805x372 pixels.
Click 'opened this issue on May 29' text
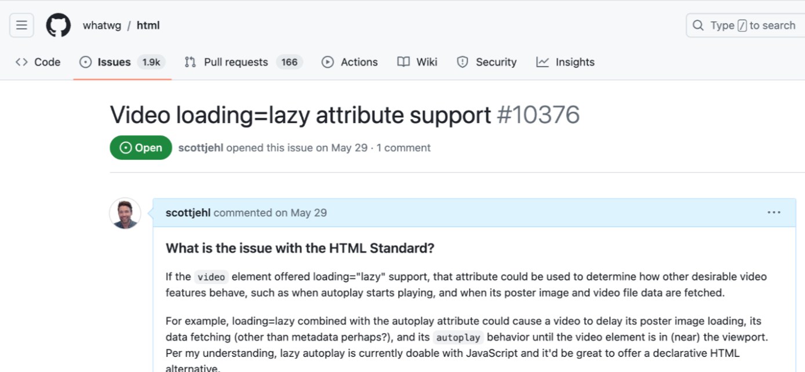[x=297, y=148]
